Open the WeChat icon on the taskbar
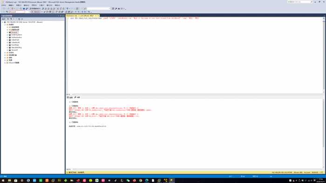The image size is (326, 183). click(128, 181)
